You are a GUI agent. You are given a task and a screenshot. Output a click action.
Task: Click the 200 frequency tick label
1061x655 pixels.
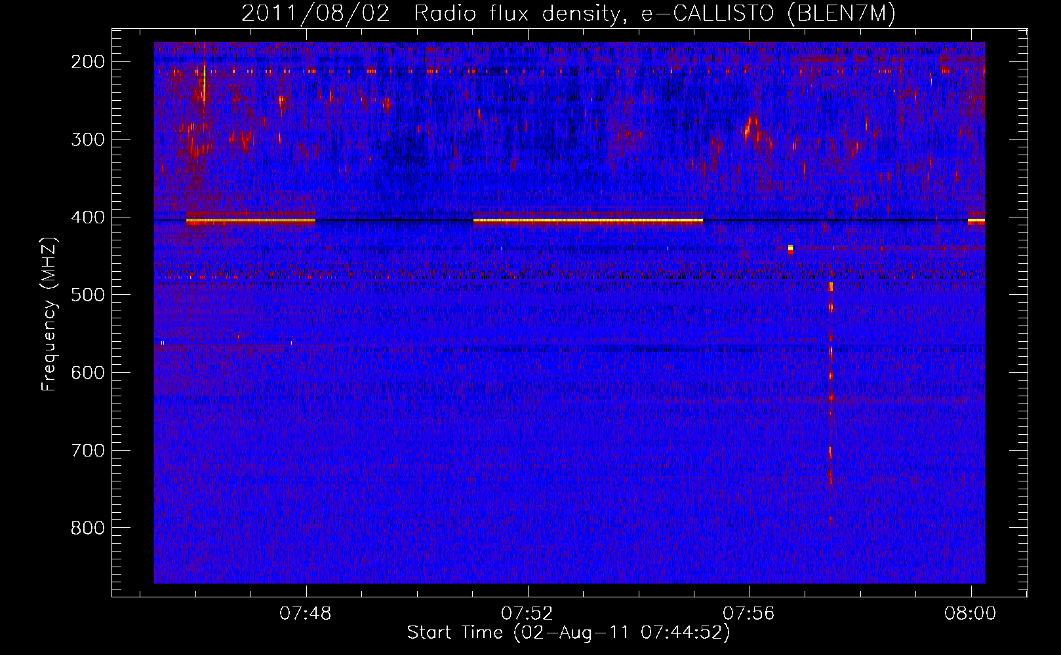[x=88, y=62]
